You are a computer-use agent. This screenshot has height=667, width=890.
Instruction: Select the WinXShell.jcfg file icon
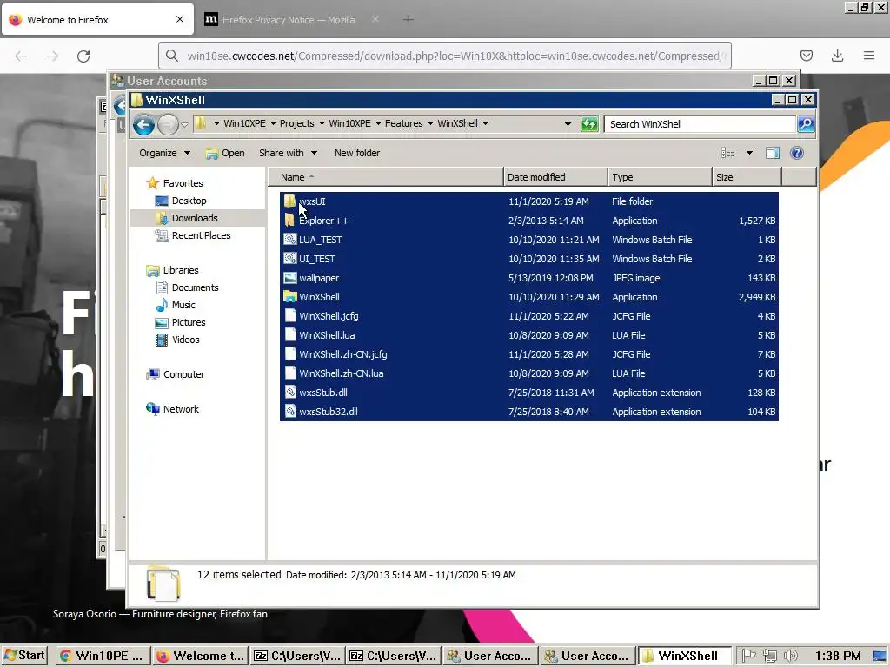click(290, 316)
